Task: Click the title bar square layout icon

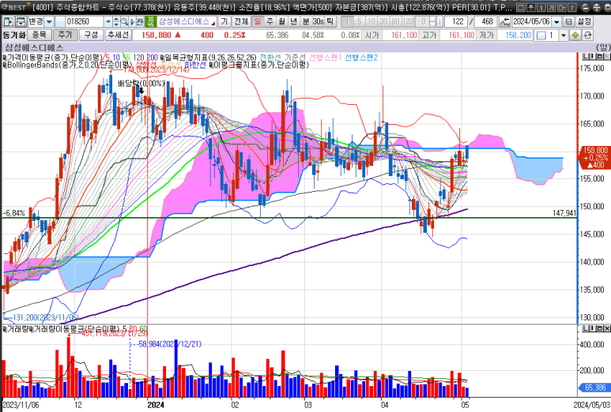Action: pos(522,7)
